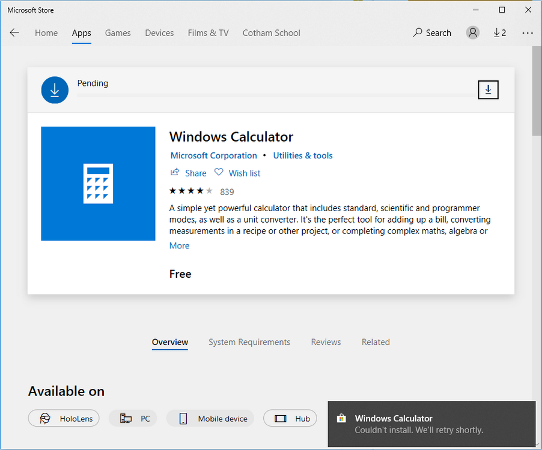542x450 pixels.
Task: Expand description with More link
Action: [180, 246]
